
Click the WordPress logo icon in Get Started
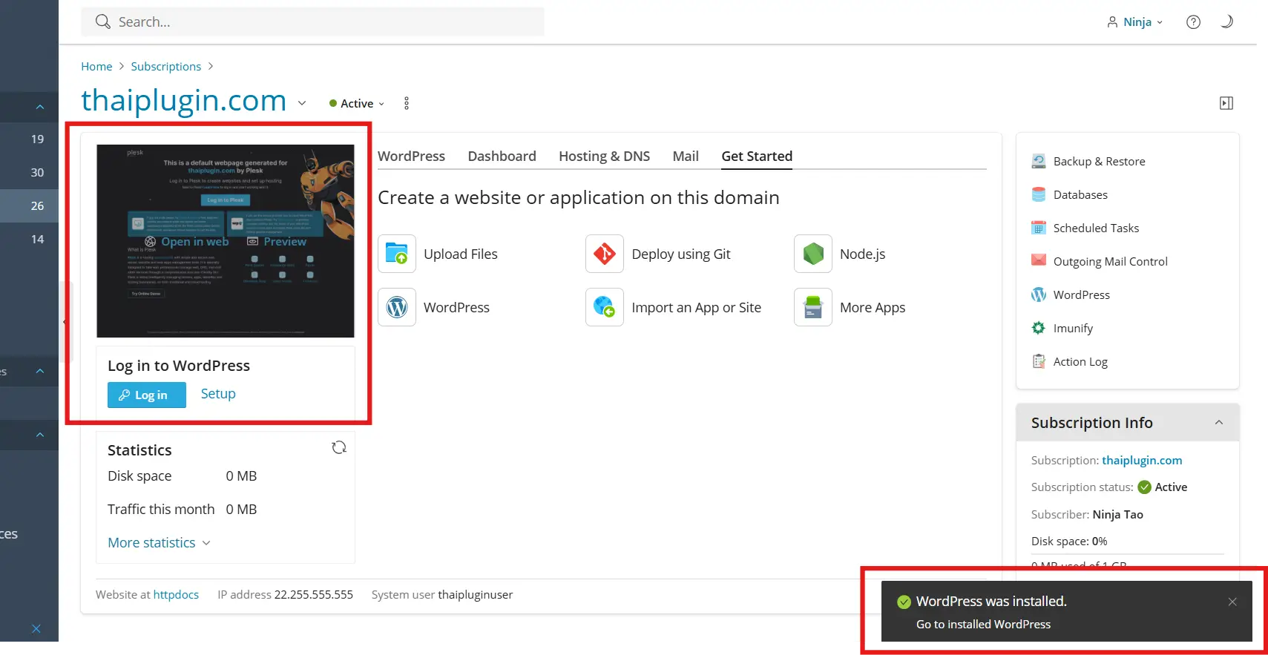397,307
